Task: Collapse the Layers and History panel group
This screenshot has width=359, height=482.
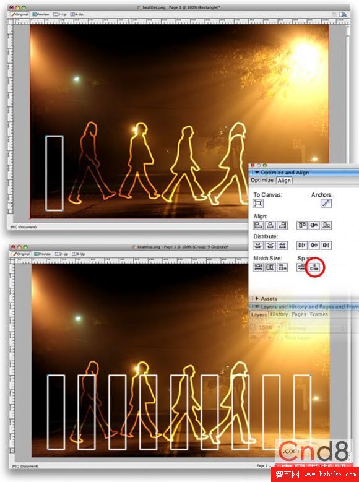Action: (257, 306)
